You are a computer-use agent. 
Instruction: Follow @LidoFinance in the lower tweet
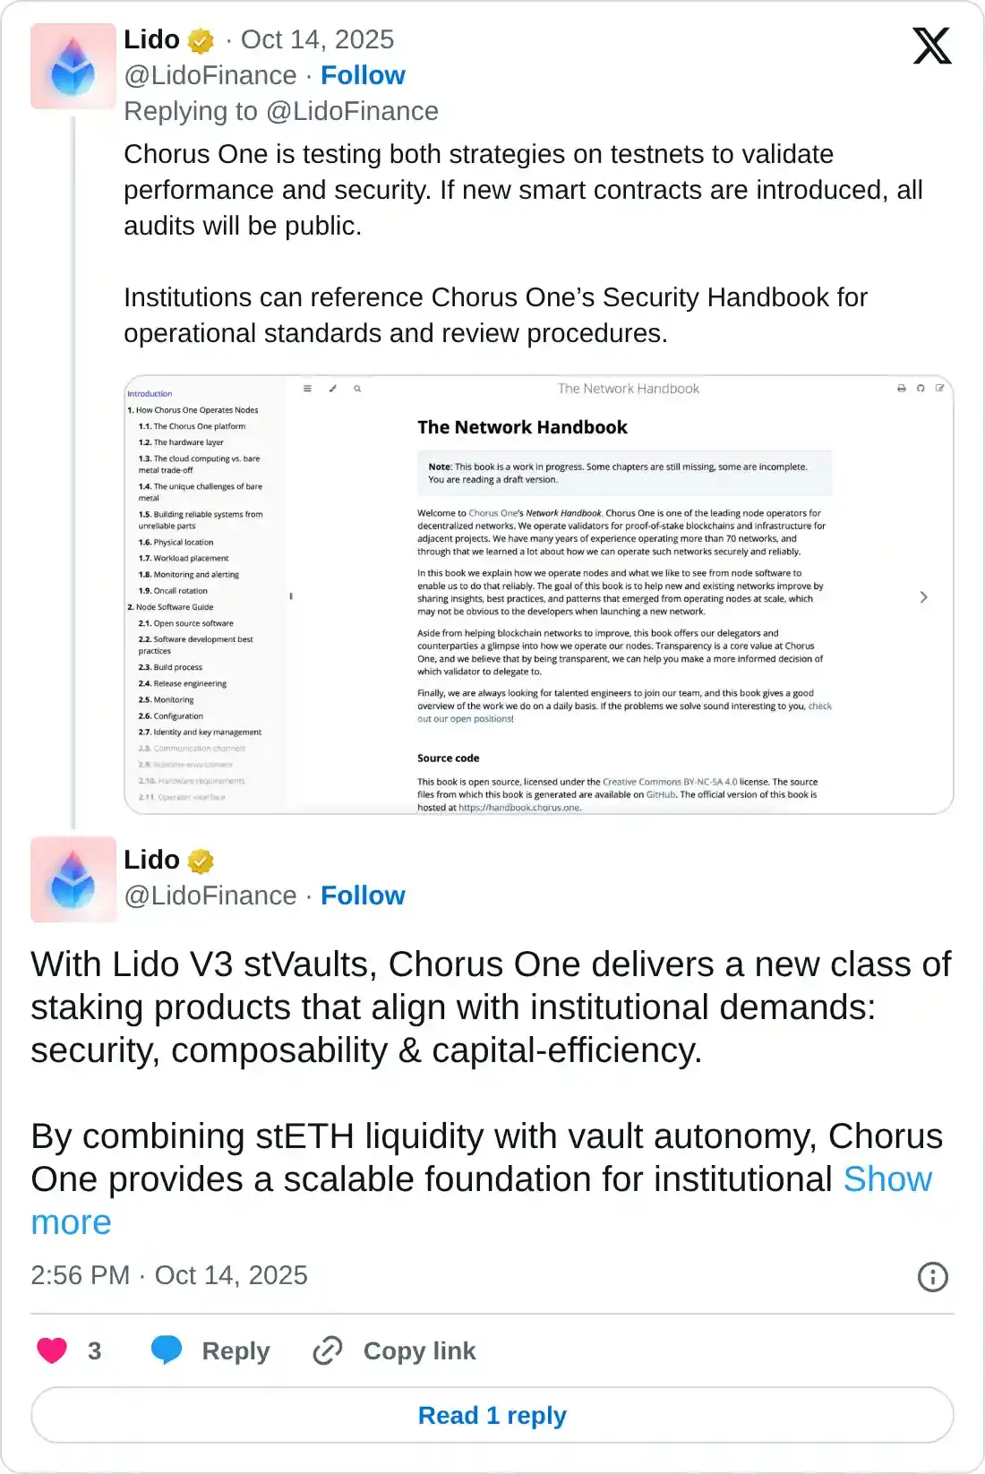coord(363,896)
